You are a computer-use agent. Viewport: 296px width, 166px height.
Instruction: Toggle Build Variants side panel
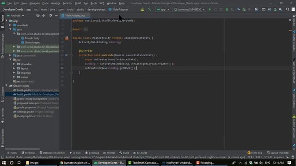point(2,138)
